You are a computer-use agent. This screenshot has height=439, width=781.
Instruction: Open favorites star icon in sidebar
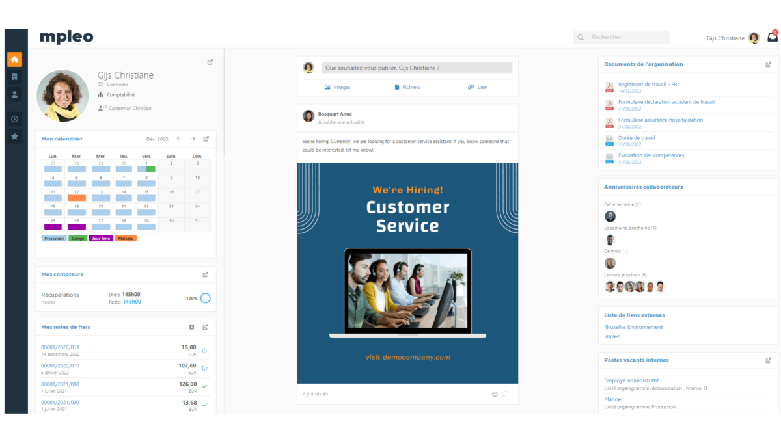14,137
